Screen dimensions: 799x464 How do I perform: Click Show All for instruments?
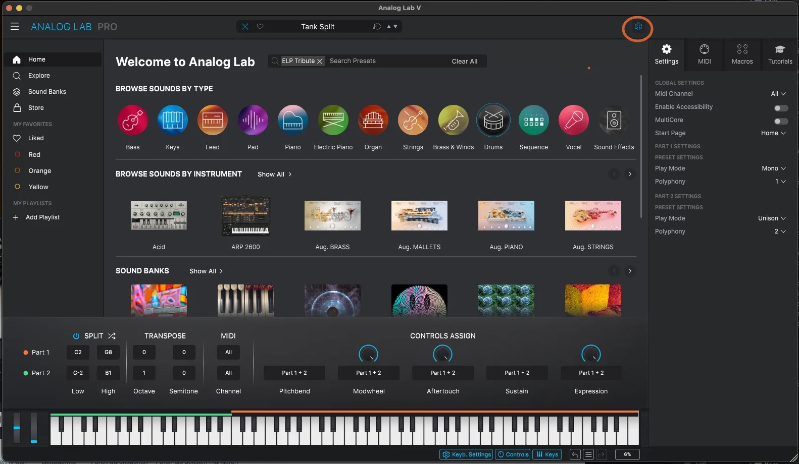(x=275, y=174)
